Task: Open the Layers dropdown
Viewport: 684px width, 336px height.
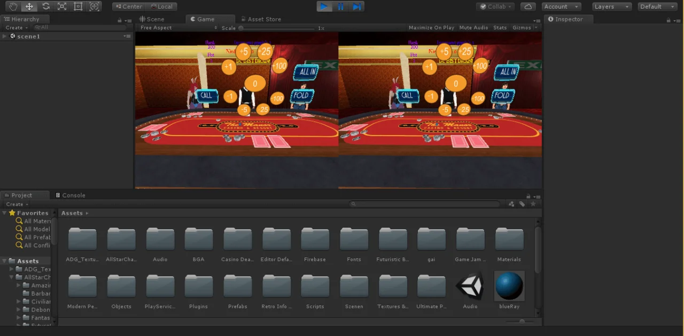Action: pos(612,6)
